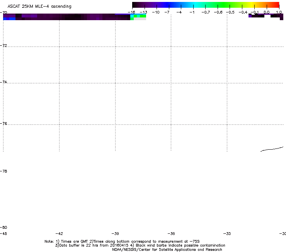Click the "-45" longitude label

coord(3,233)
